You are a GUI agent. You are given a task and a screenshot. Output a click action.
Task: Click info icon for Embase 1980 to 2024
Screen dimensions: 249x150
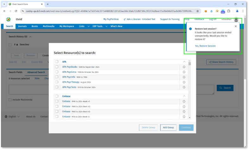click(x=184, y=111)
